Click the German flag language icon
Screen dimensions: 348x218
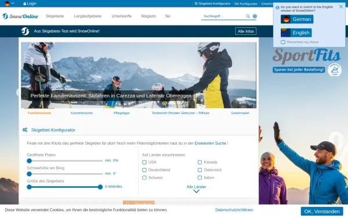8,3
